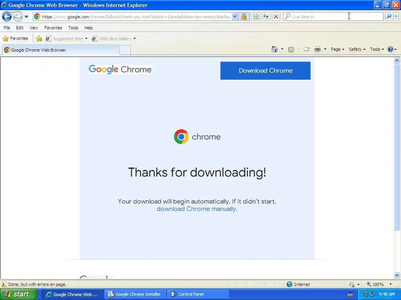Open a new blank tab

[125, 50]
